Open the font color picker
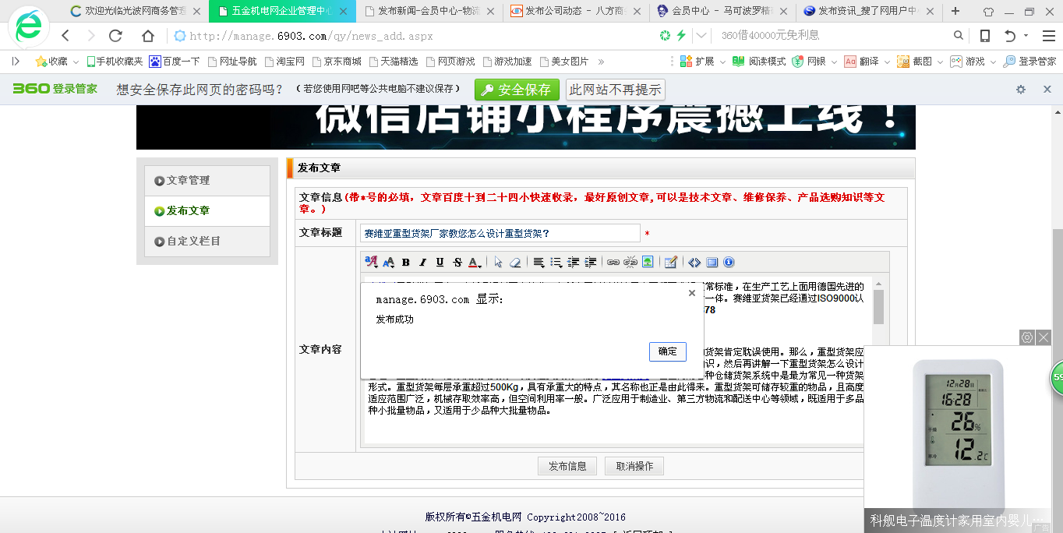1063x533 pixels. [x=474, y=263]
